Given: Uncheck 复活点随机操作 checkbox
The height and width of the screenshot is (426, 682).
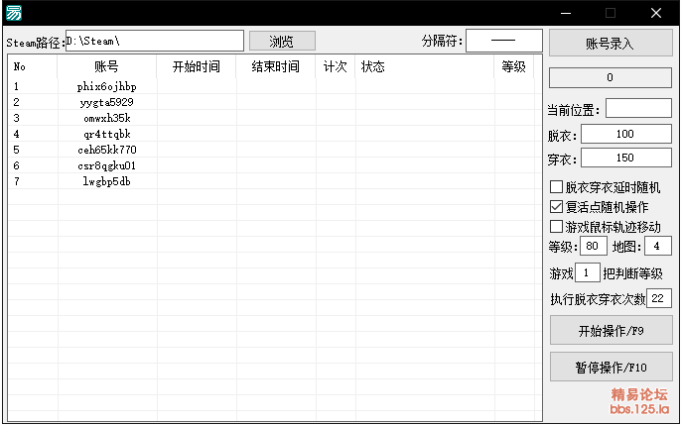Looking at the screenshot, I should pos(556,207).
